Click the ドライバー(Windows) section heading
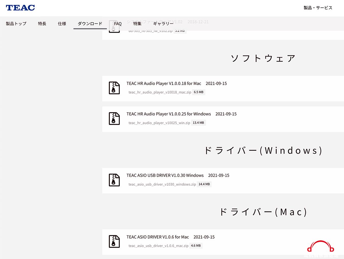The height and width of the screenshot is (259, 344). point(263,150)
